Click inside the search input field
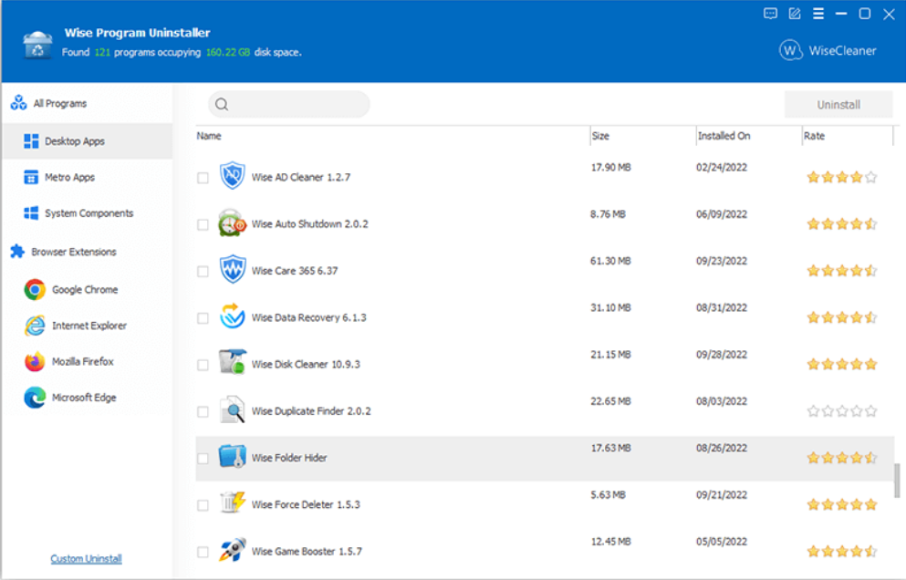 point(292,104)
